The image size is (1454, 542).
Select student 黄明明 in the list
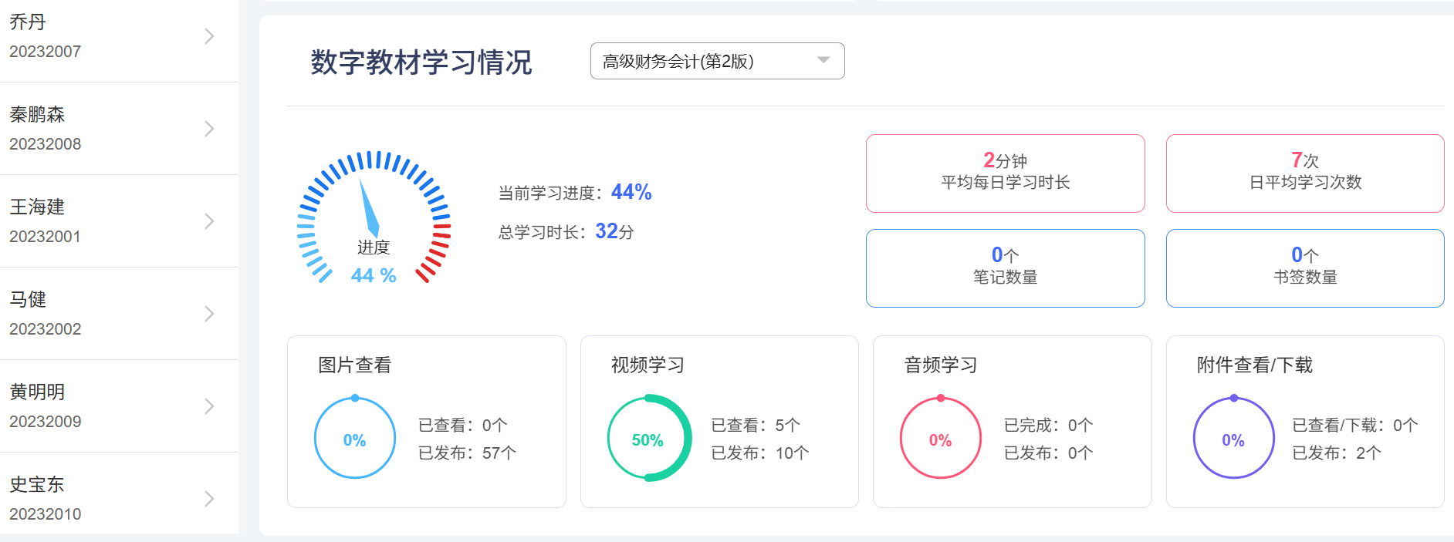tap(37, 392)
